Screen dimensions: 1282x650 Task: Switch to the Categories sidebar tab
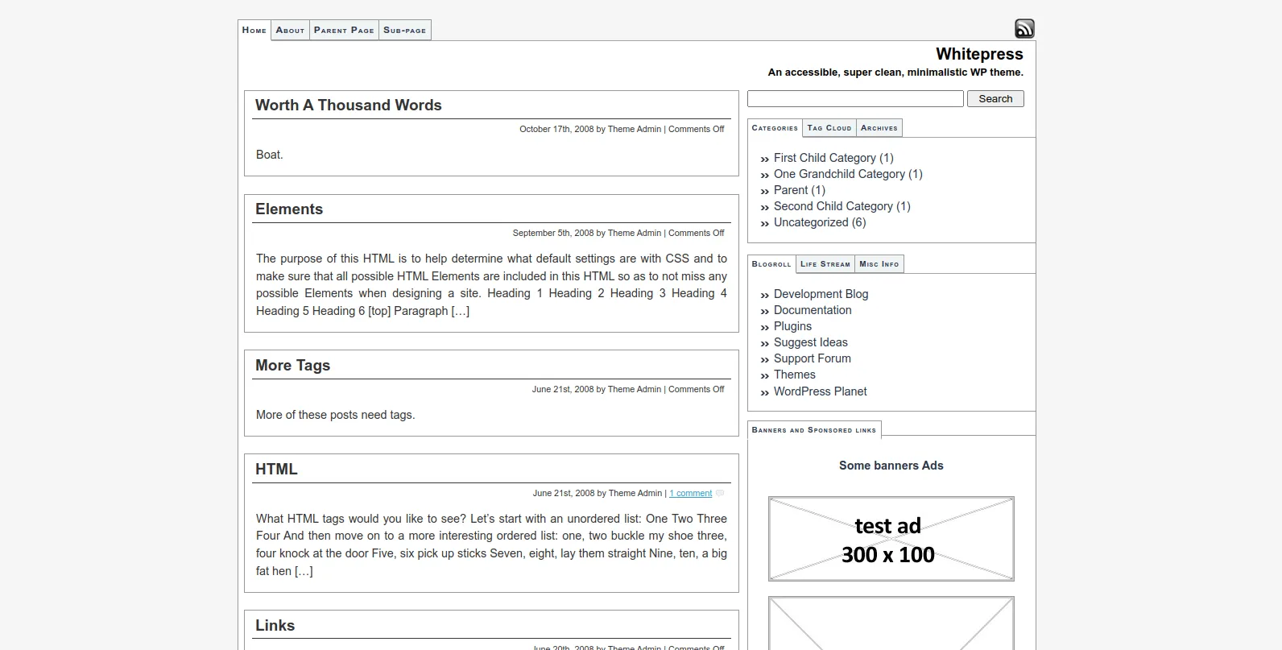point(775,128)
